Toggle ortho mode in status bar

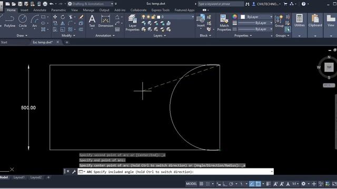[x=225, y=184]
